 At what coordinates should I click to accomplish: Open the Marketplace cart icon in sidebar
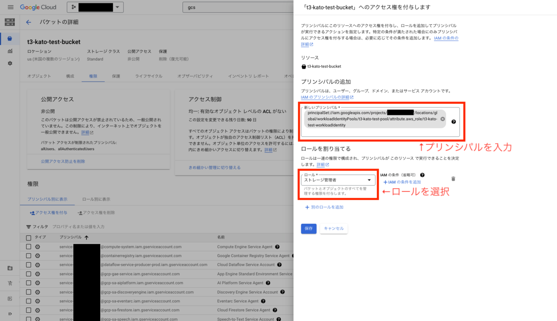10,283
